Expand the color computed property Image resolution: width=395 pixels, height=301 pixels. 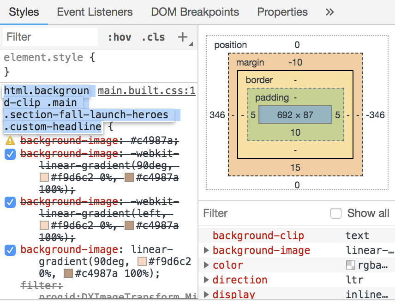[x=206, y=265]
